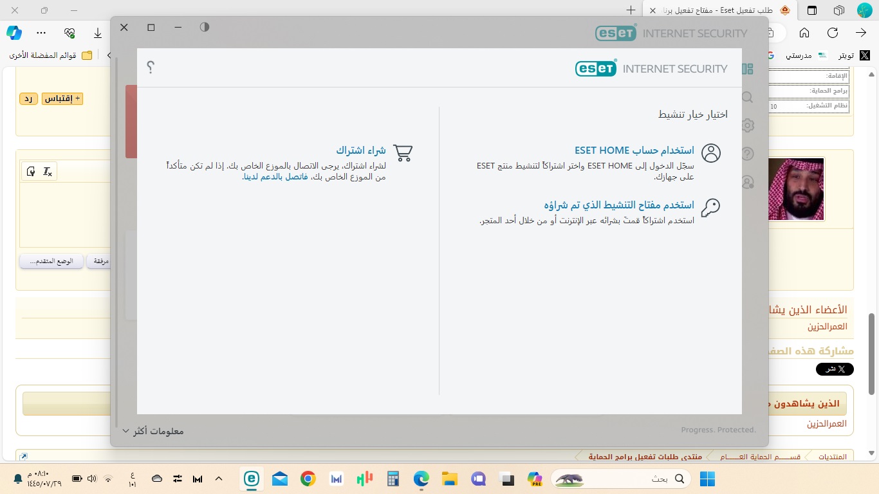
Task: Open 'المنتديات' breadcrumb link
Action: coord(832,457)
